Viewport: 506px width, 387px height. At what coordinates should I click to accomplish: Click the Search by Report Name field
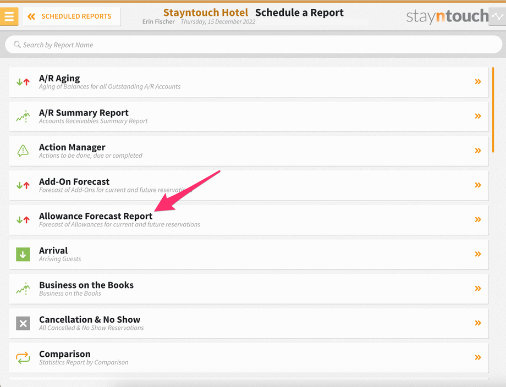point(254,45)
